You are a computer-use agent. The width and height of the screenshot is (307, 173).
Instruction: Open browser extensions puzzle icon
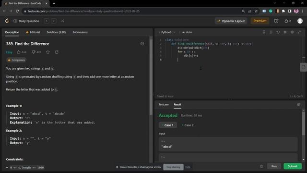pyautogui.click(x=283, y=11)
